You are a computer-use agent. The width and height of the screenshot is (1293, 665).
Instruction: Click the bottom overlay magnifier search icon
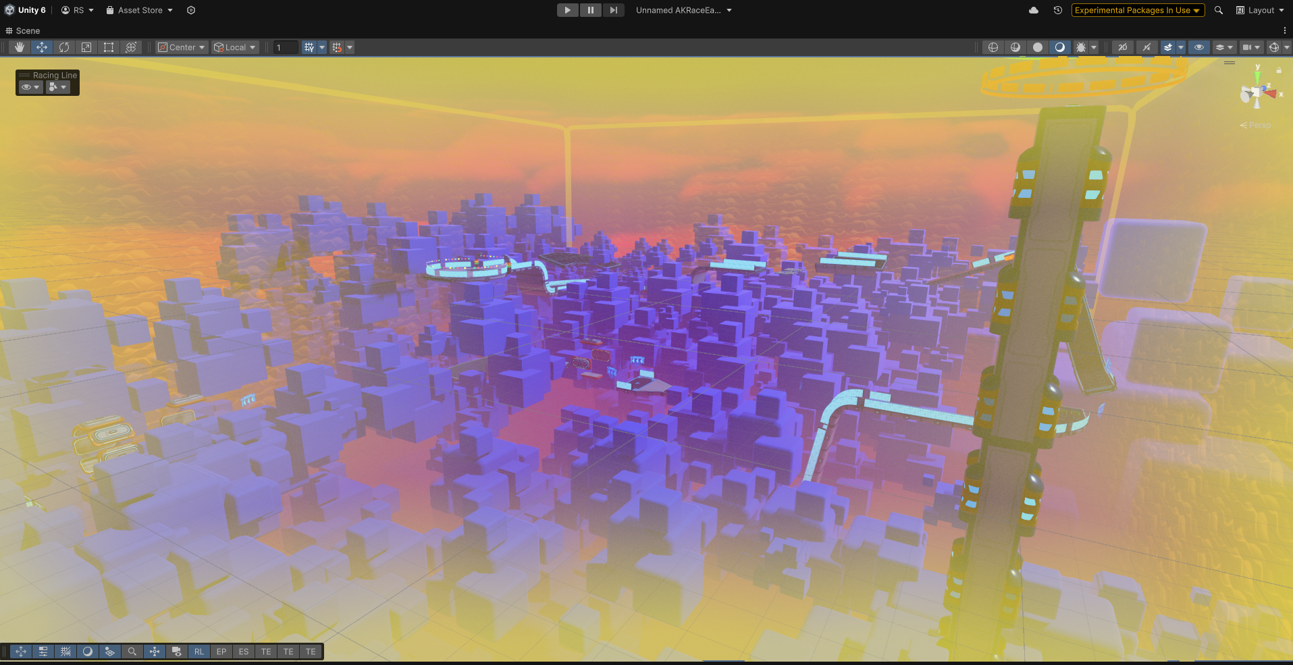[x=132, y=651]
